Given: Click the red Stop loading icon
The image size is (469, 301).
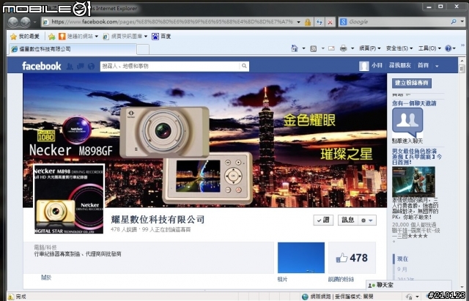Looking at the screenshot, I should [330, 22].
